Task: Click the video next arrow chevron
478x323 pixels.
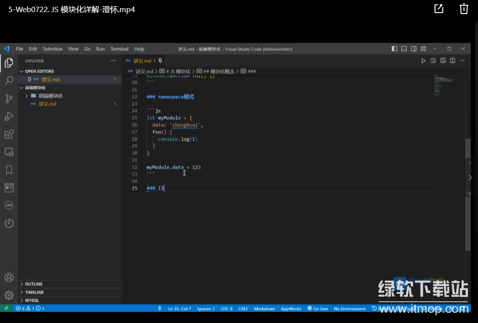Action: coord(470,178)
